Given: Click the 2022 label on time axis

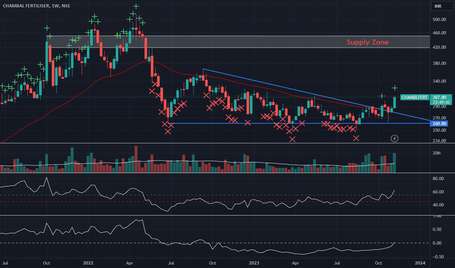Looking at the screenshot, I should [x=88, y=263].
